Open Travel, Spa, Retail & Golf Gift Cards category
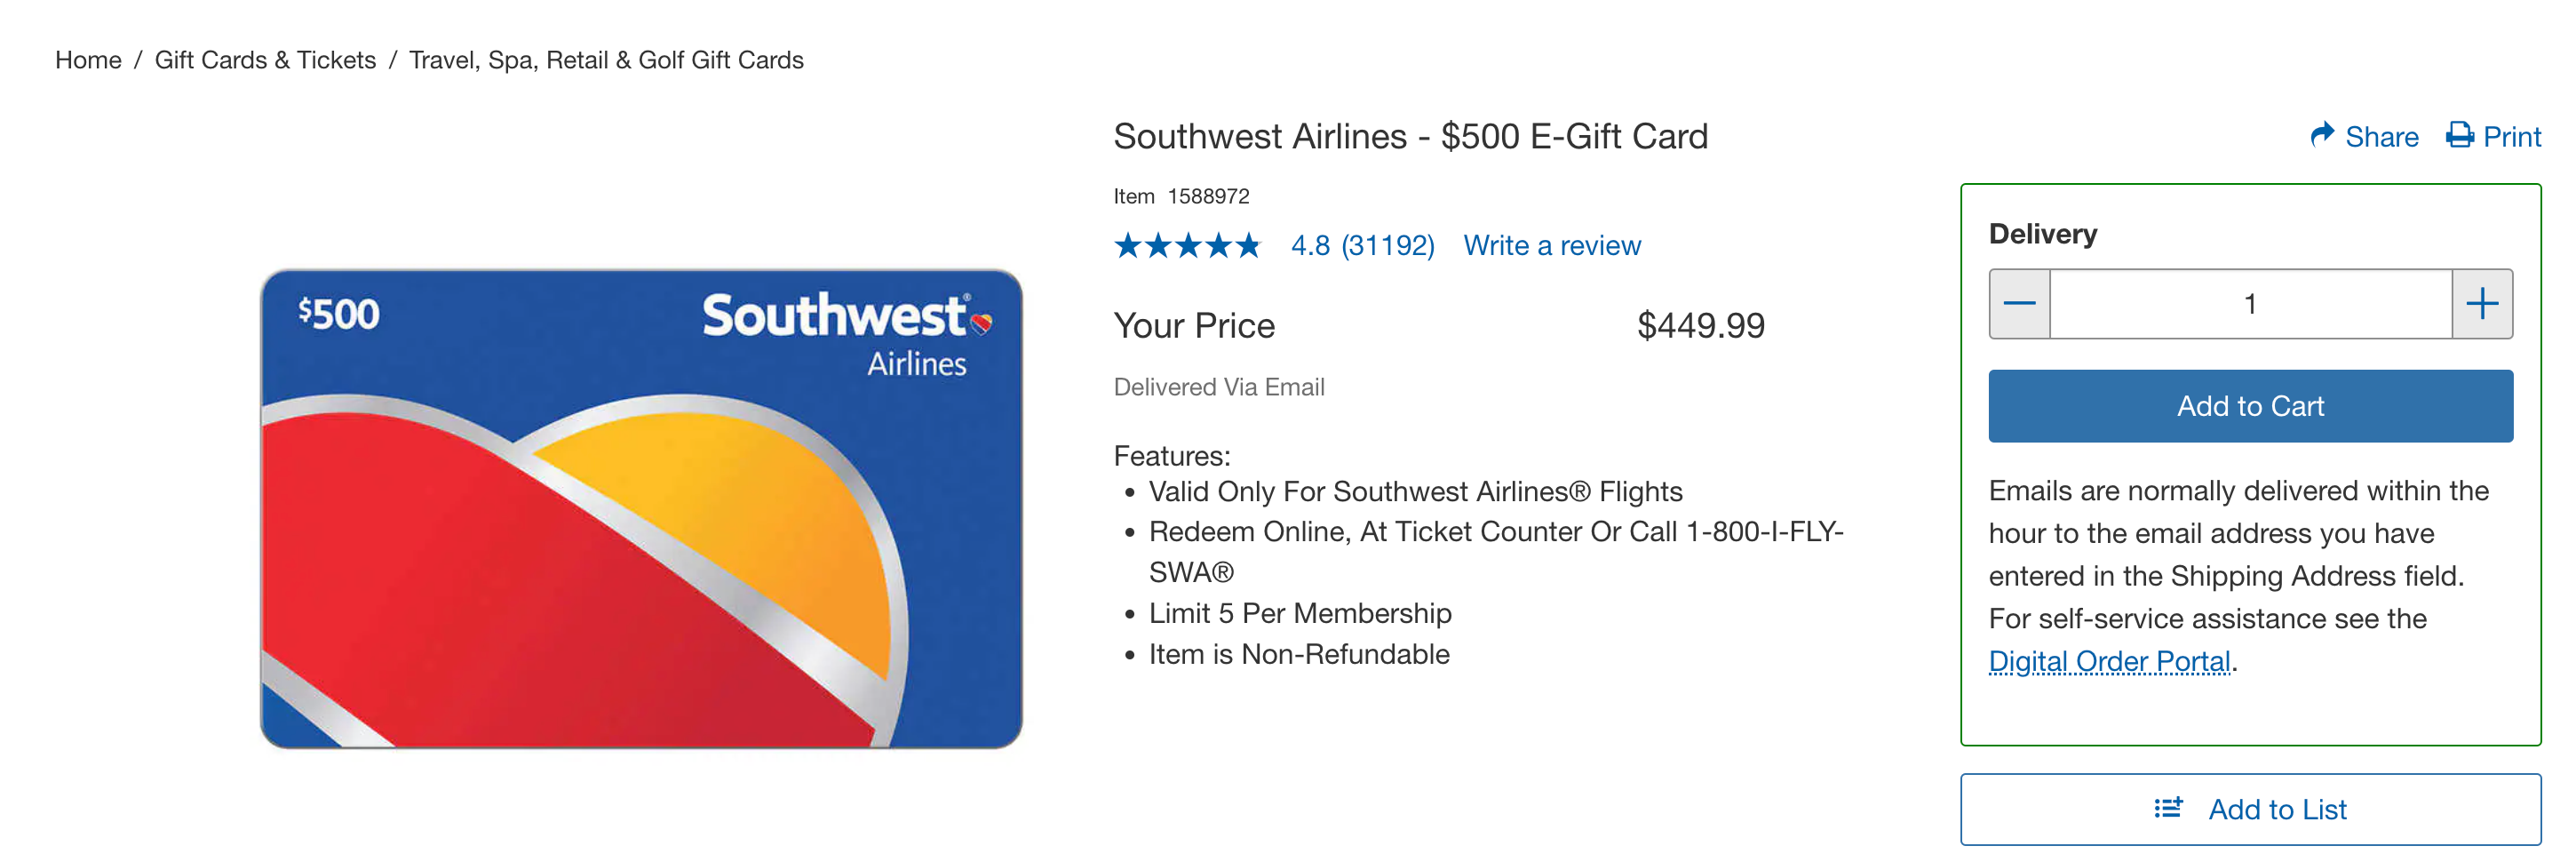Image resolution: width=2576 pixels, height=862 pixels. click(606, 60)
